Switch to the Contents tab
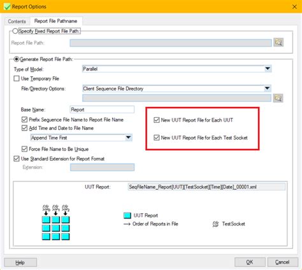Image resolution: width=302 pixels, height=270 pixels. tap(17, 22)
